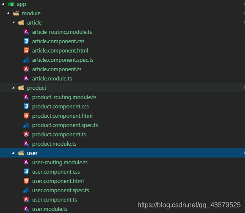Click the product folder icon
The width and height of the screenshot is (245, 213).
pos(21,88)
